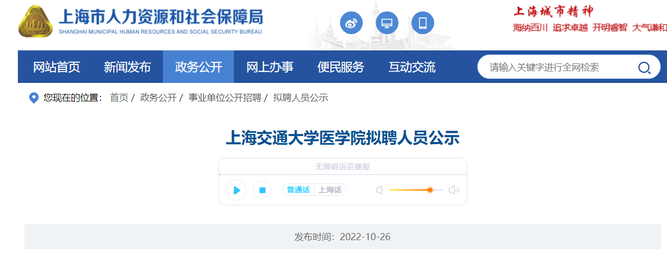
Task: Select 普通话 voice option
Action: point(298,190)
